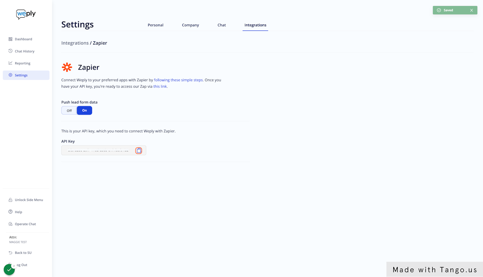483x277 pixels.
Task: Click the API Key field
Action: [103, 151]
